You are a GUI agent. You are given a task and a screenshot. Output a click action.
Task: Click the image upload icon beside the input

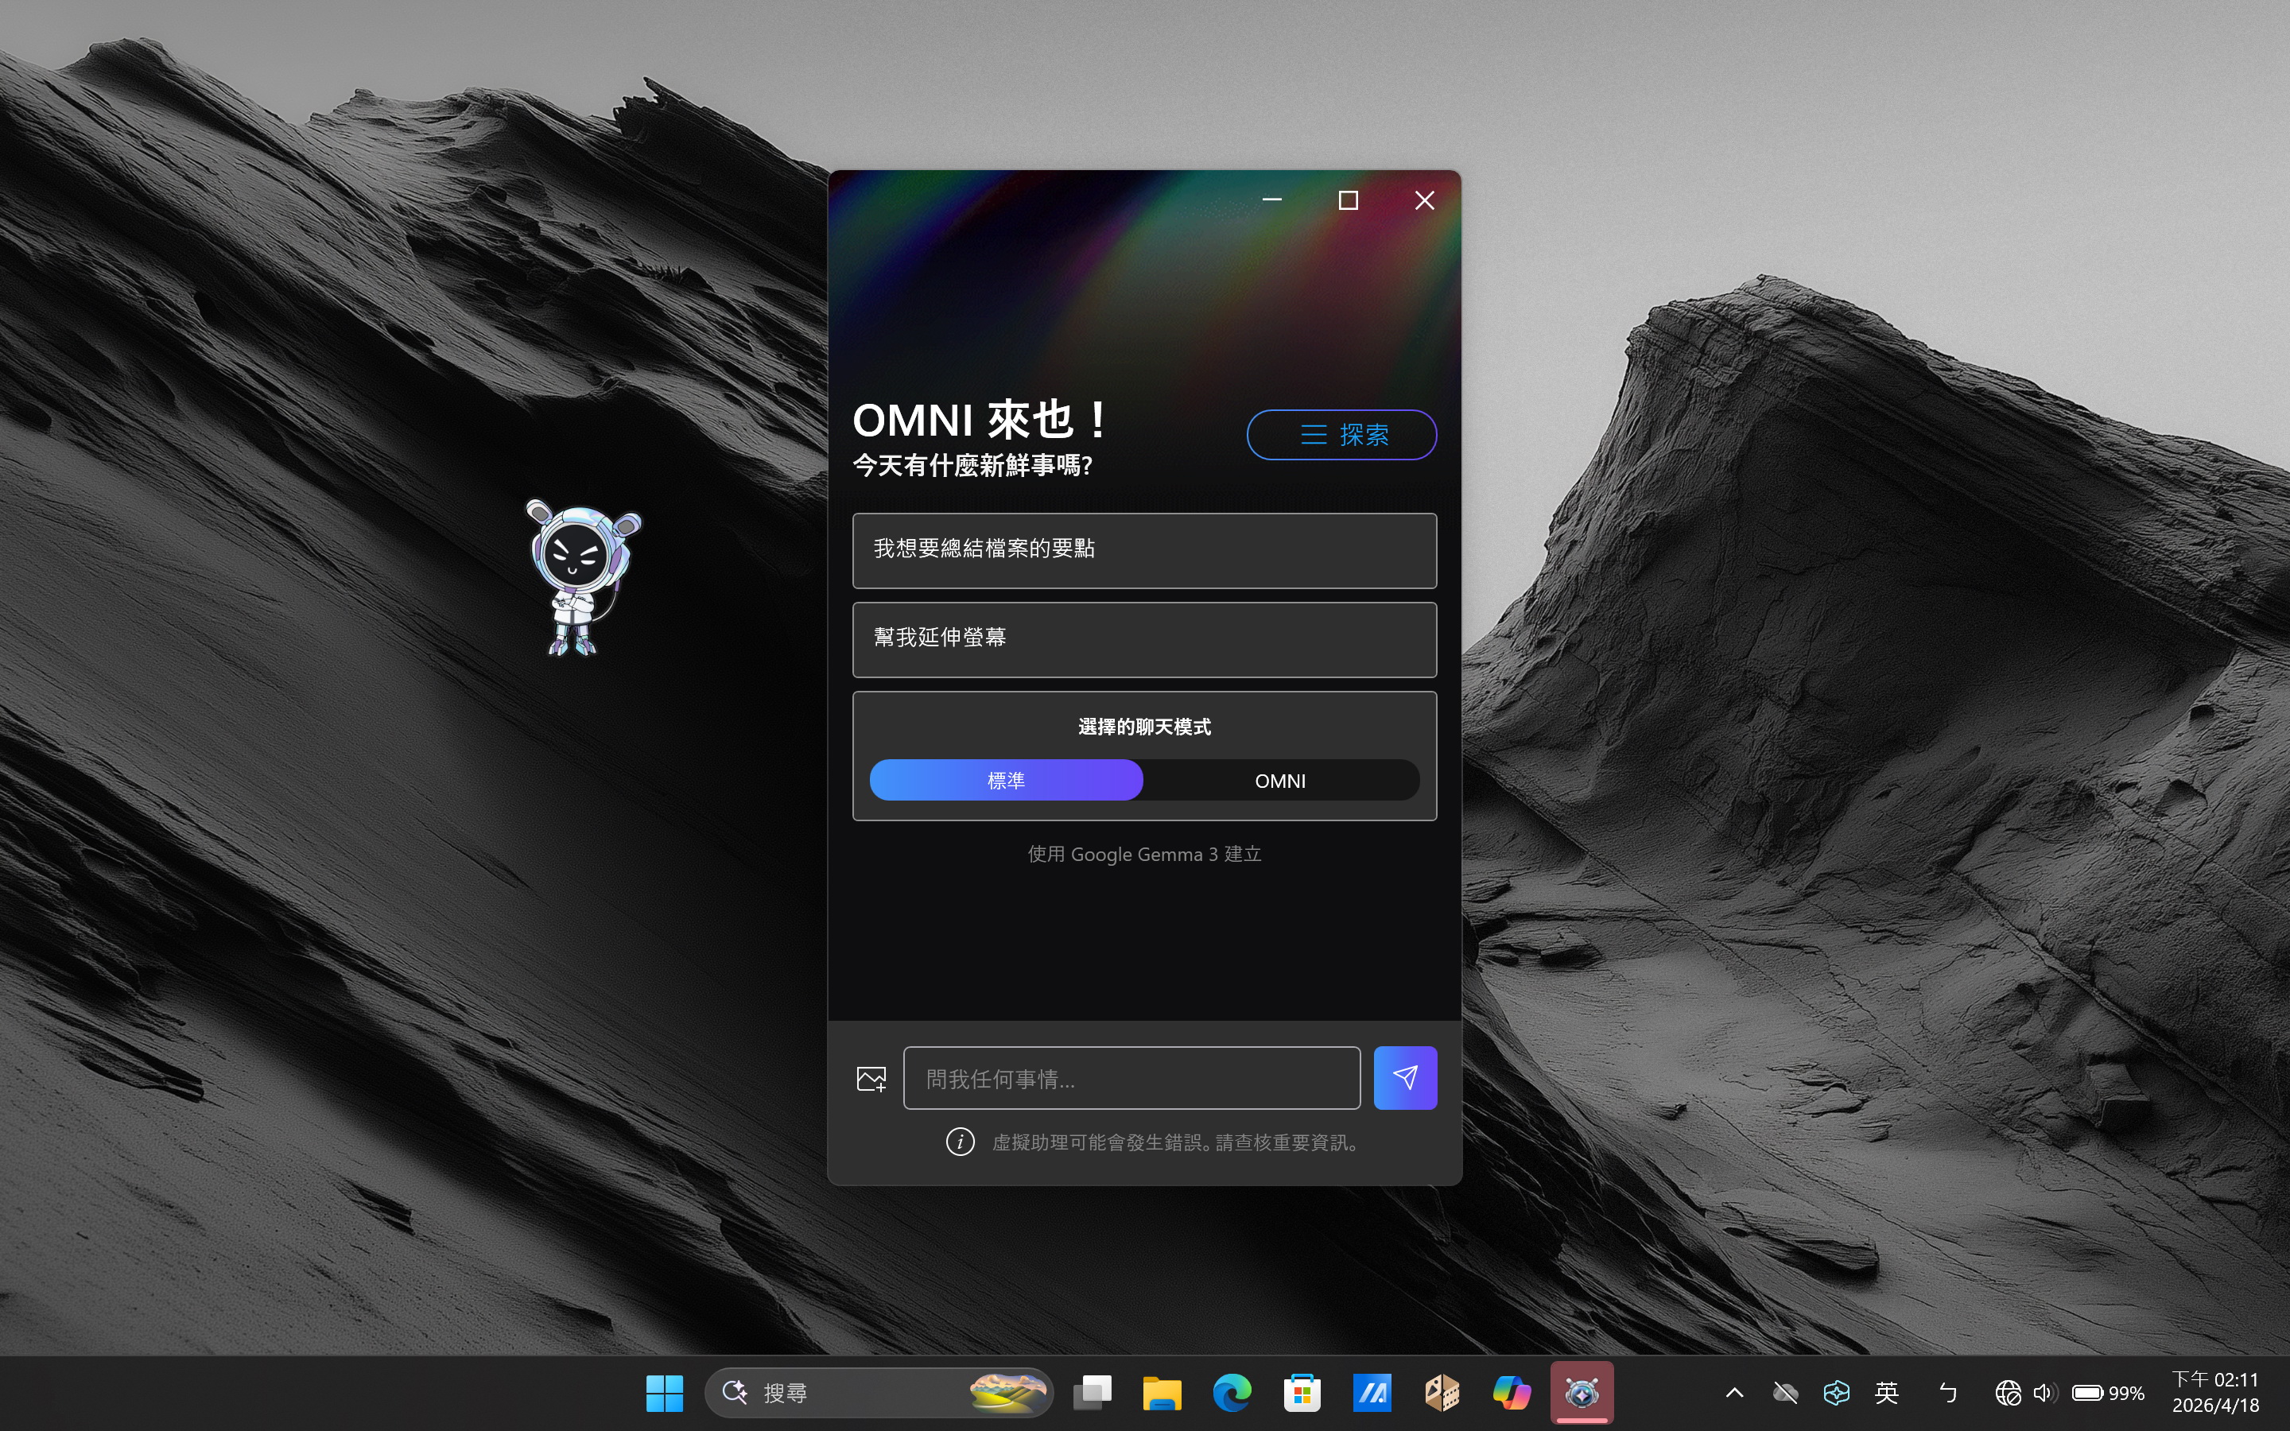tap(871, 1078)
